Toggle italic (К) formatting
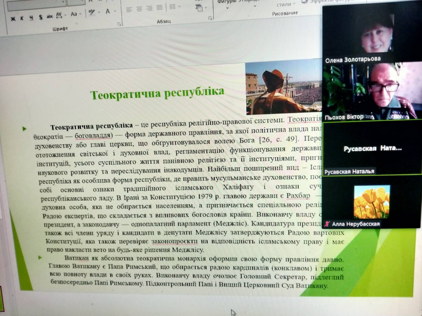The image size is (422, 316). pos(22,18)
